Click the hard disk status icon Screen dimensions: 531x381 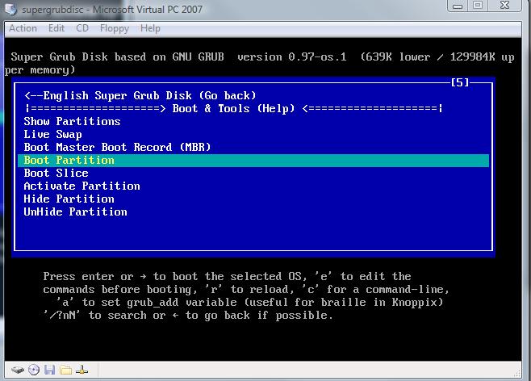(18, 370)
